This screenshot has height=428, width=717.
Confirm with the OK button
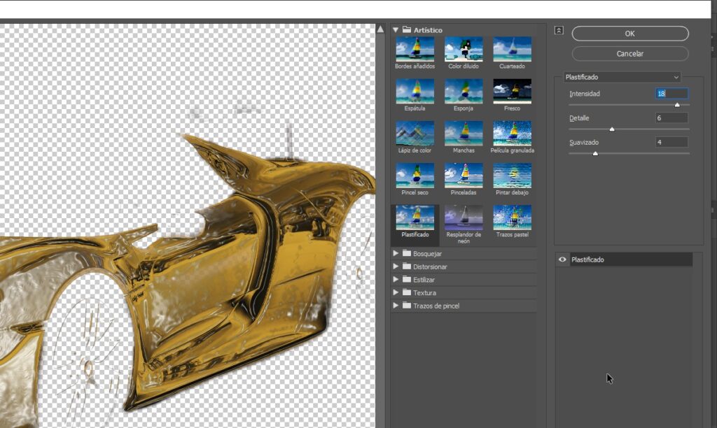coord(629,33)
